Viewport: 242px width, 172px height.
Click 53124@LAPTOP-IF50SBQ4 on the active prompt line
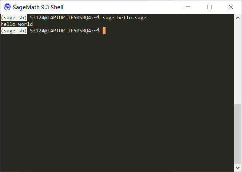coord(60,31)
